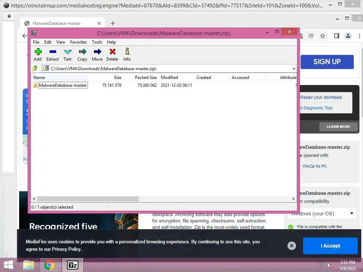Expand the 7-Zip address path dropdown
Screen dimensions: 363x272
click(294, 68)
